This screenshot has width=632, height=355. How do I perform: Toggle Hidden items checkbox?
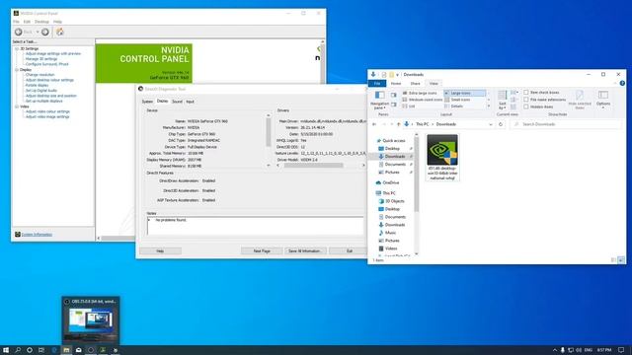526,106
